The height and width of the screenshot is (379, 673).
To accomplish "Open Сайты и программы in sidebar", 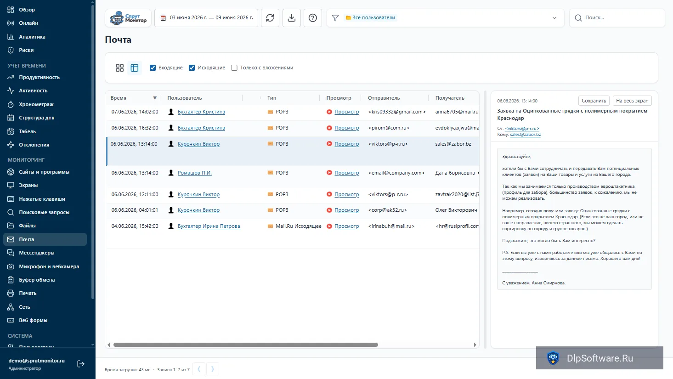I will [x=44, y=172].
